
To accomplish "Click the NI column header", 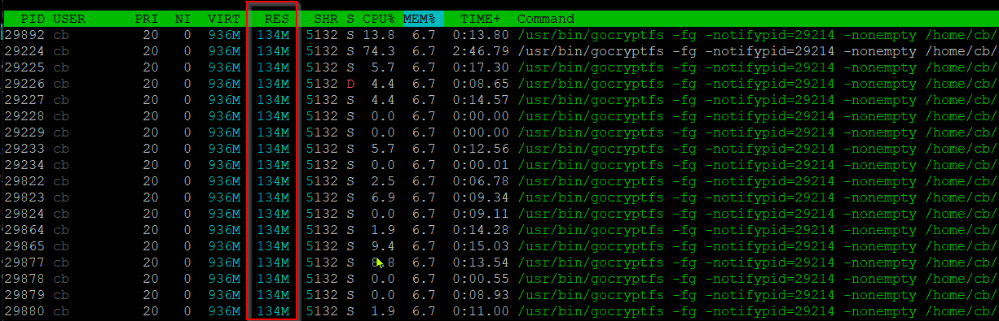I will pos(183,19).
